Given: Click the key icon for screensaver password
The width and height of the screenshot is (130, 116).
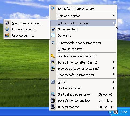Looking at the screenshot, I should coord(52,56).
